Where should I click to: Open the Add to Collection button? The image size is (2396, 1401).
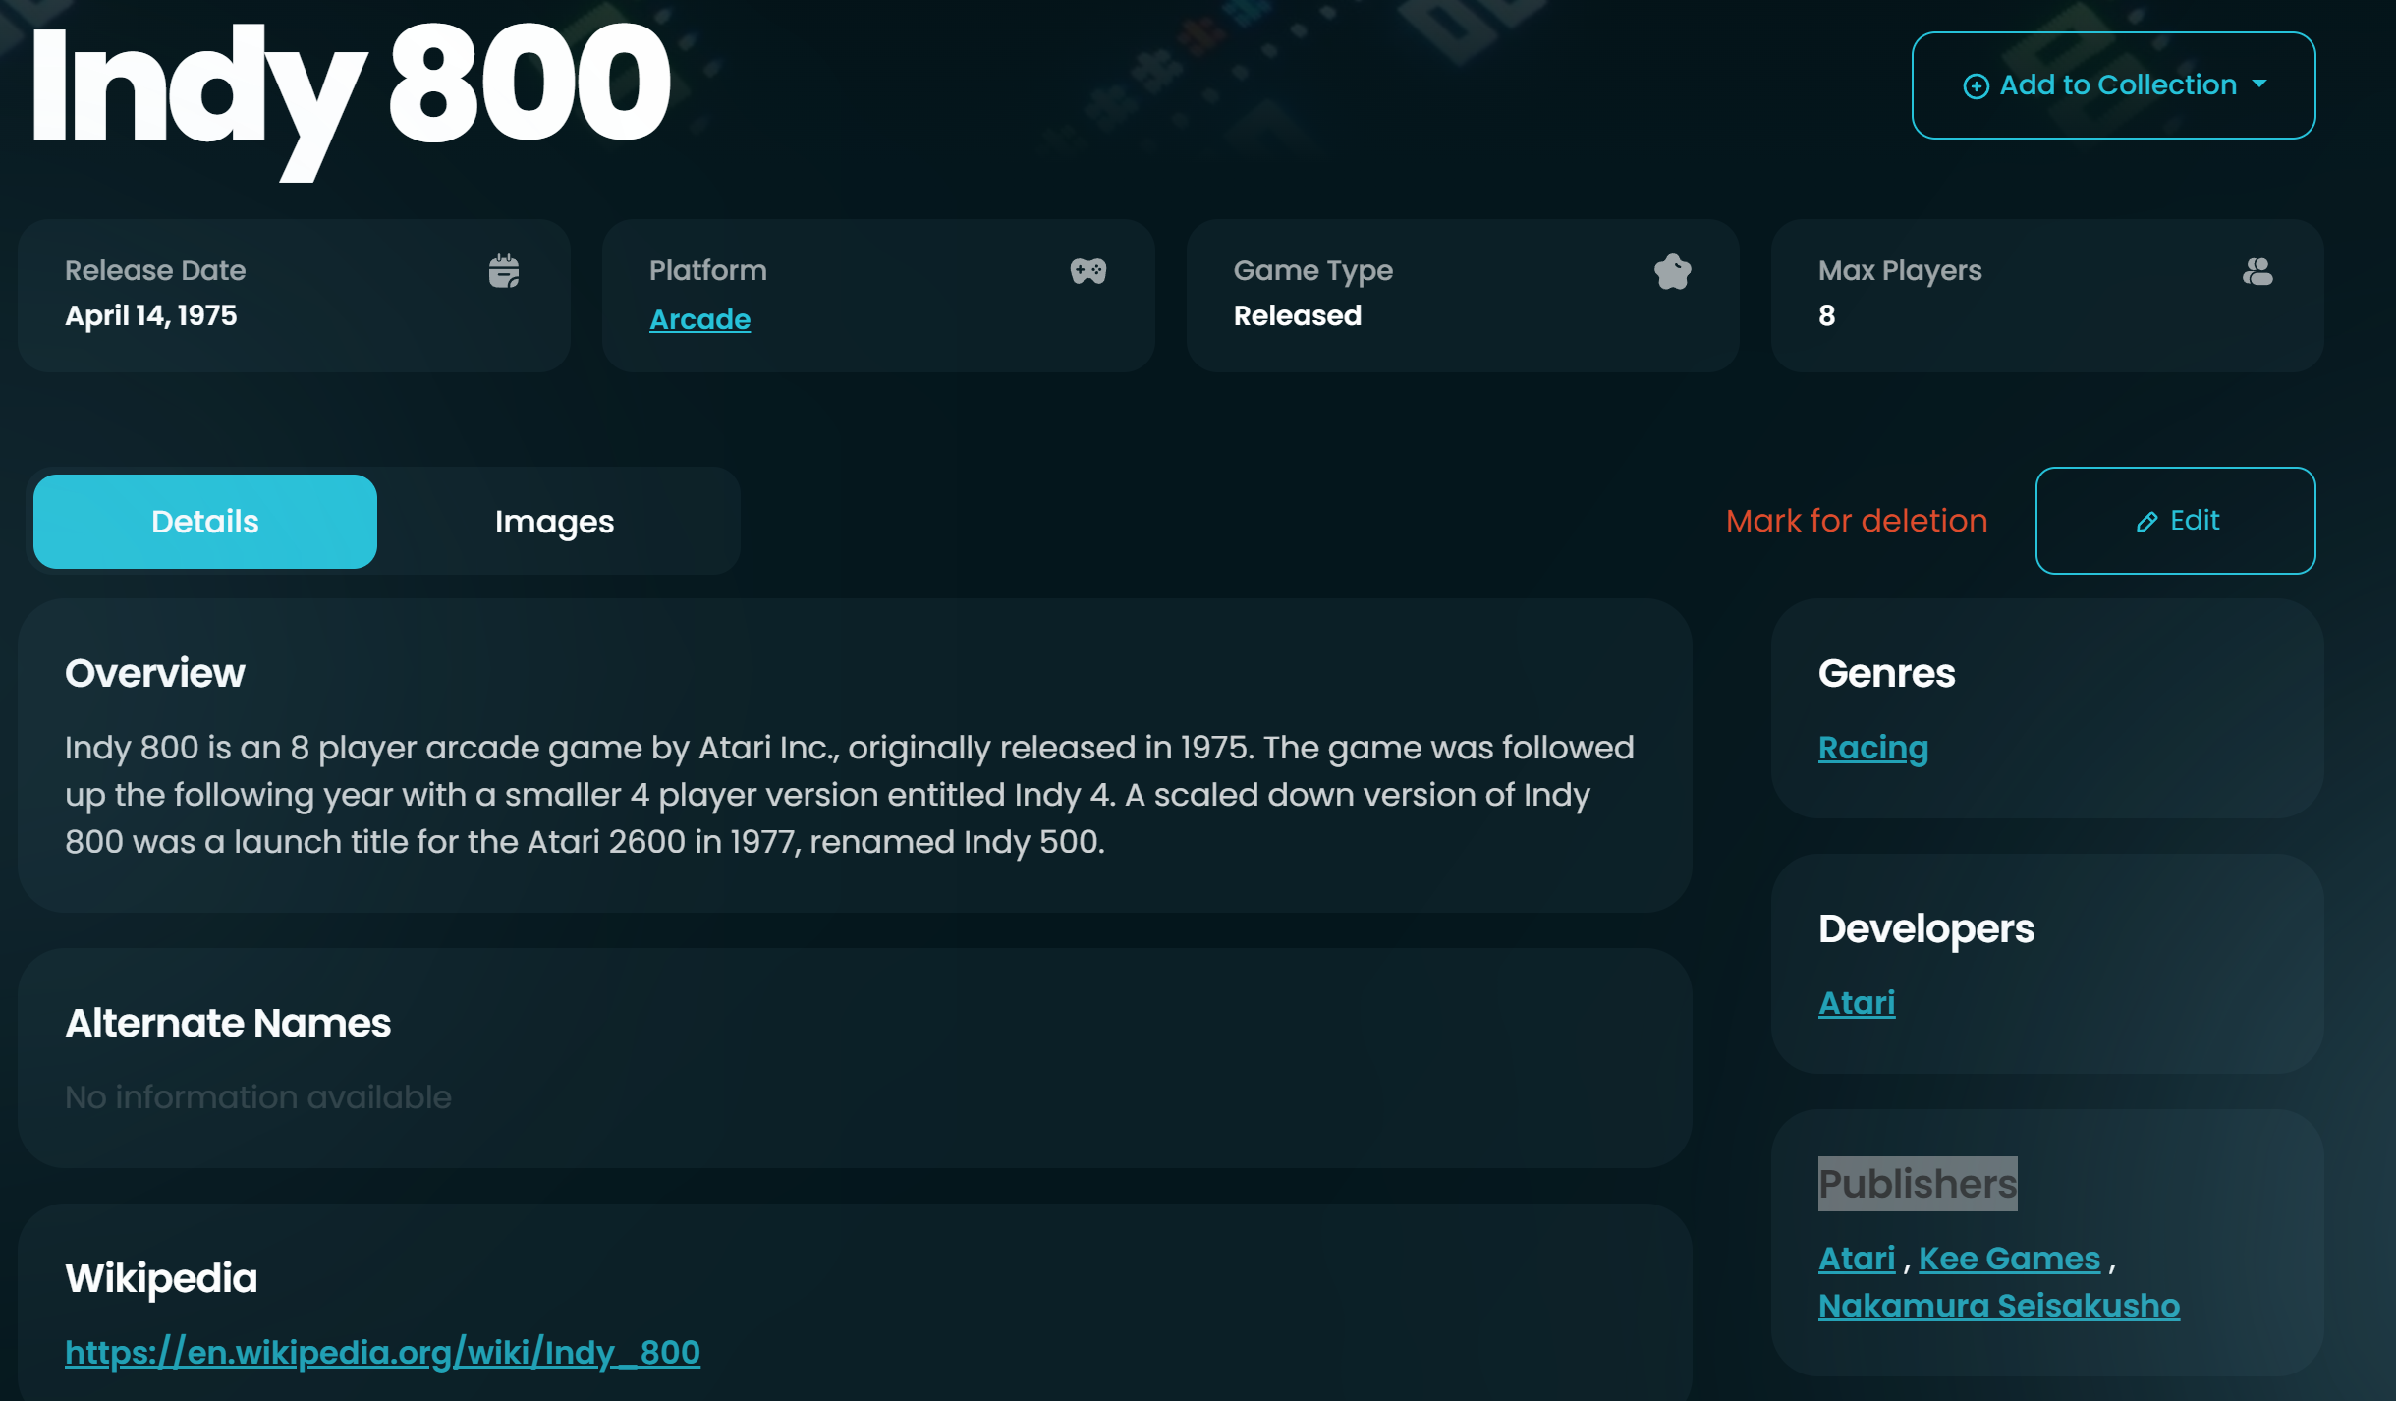click(2113, 85)
